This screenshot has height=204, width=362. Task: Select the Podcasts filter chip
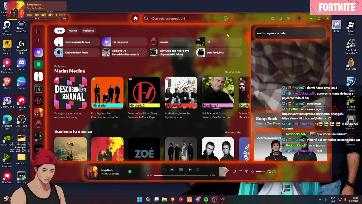[88, 31]
